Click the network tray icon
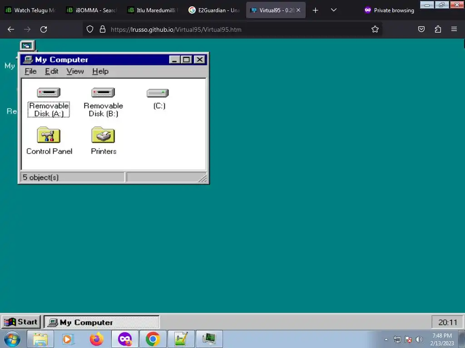This screenshot has height=348, width=465. tap(397, 340)
